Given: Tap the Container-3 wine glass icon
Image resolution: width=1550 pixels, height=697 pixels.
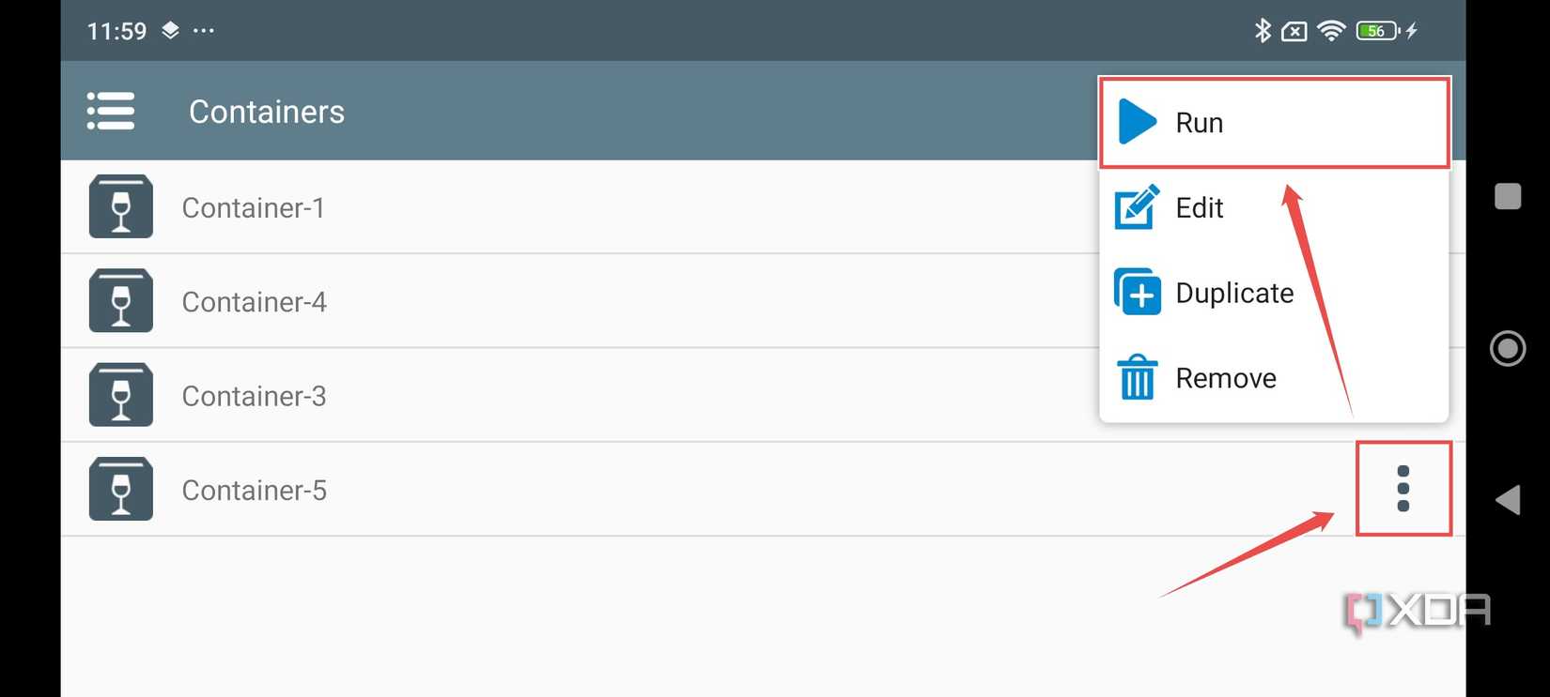Looking at the screenshot, I should pos(121,395).
